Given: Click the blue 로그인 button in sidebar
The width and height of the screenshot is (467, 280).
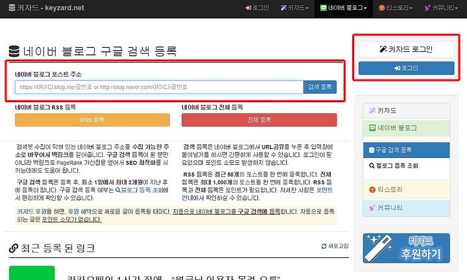Looking at the screenshot, I should pyautogui.click(x=406, y=69).
